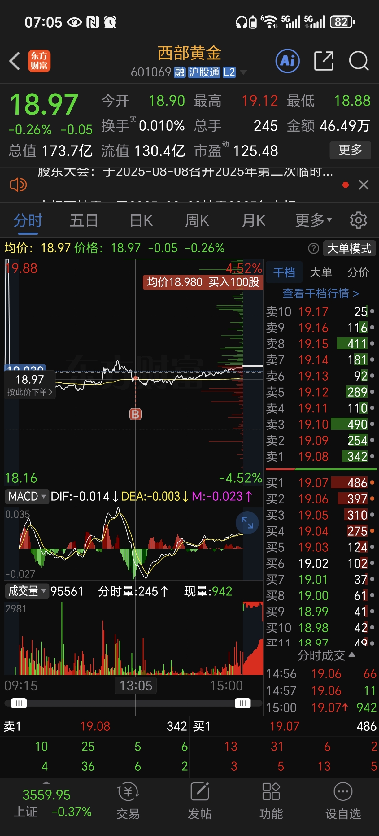Tap the 15:00 trade entry 19.07
Image resolution: width=379 pixels, height=836 pixels.
[x=321, y=708]
